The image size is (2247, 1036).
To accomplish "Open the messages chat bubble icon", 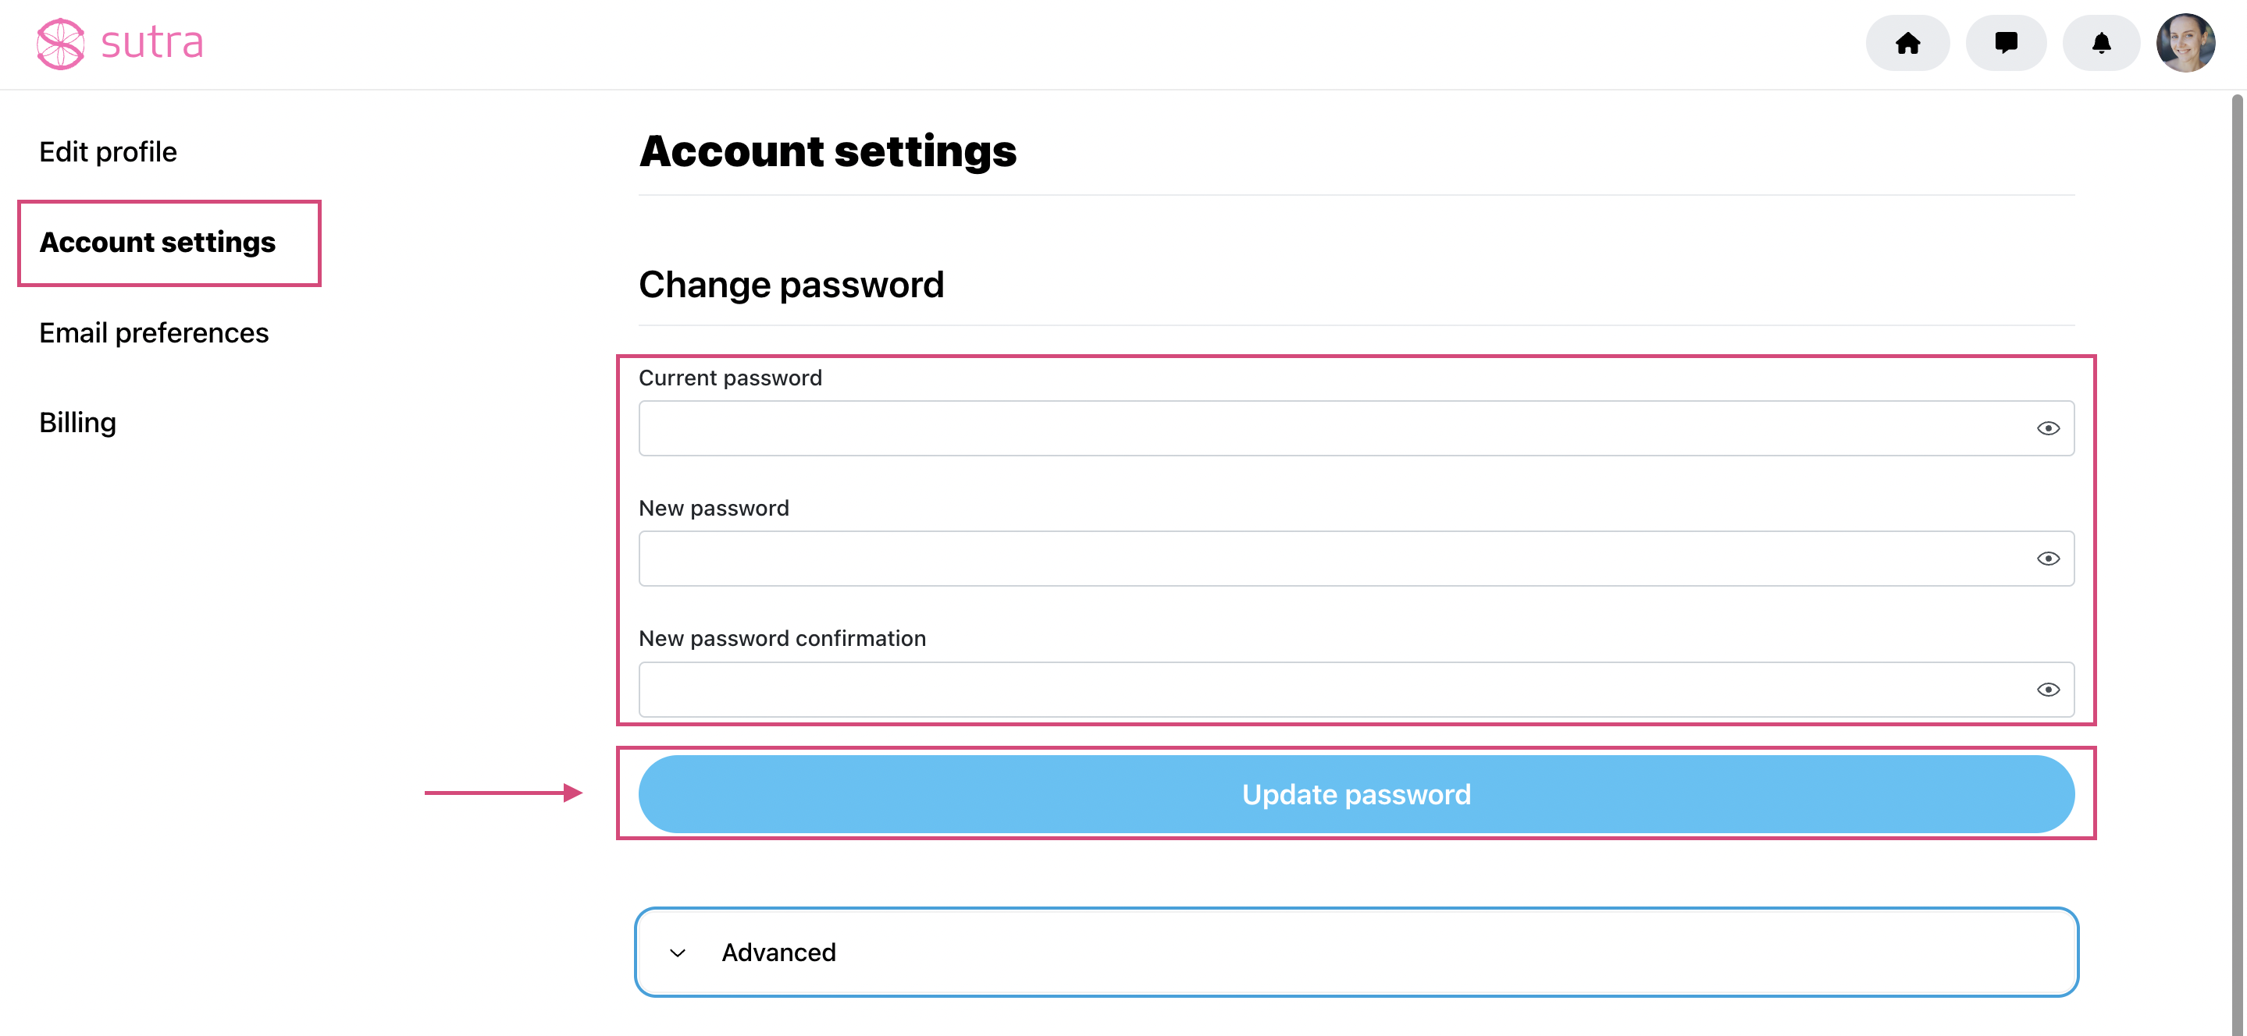I will point(2006,43).
